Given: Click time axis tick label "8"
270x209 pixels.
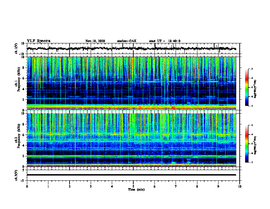Looking at the screenshot, I should (197, 186).
